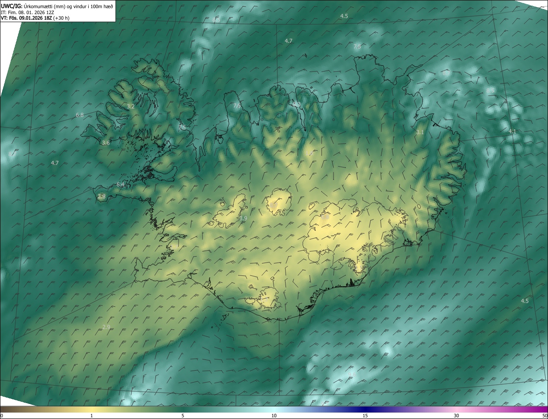Select the 3.2 value in the Westfjords
548x419 pixels.
[131, 106]
